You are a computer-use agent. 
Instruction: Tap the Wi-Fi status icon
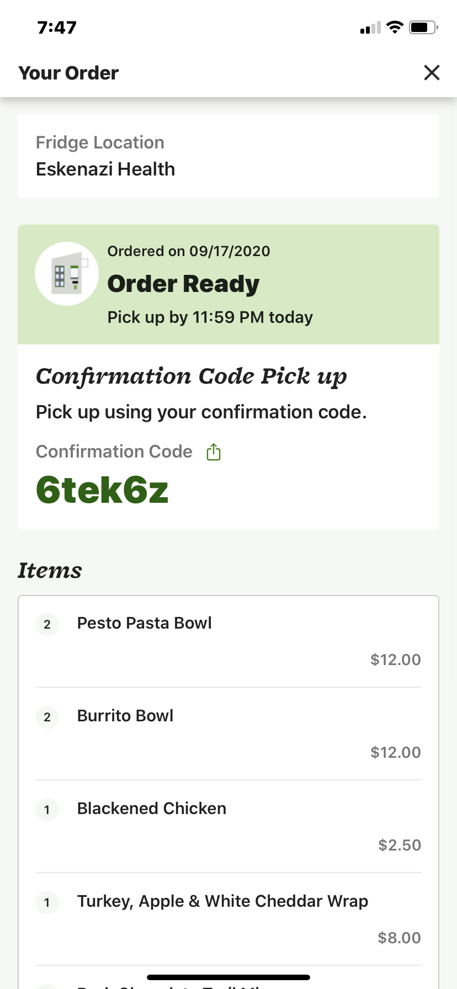tap(395, 27)
